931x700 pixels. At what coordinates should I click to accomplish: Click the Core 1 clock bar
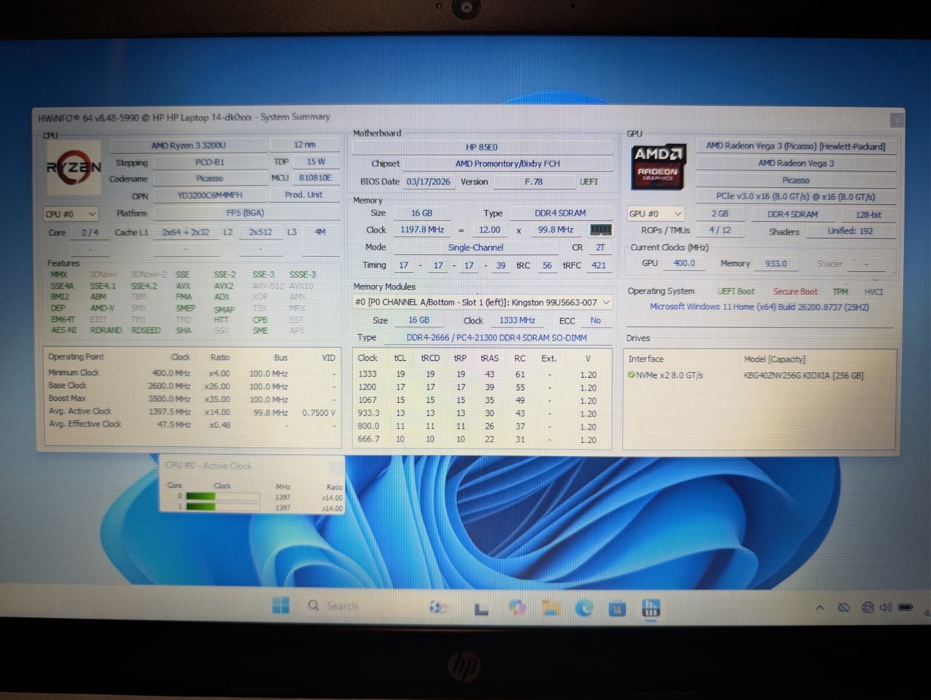[x=223, y=507]
